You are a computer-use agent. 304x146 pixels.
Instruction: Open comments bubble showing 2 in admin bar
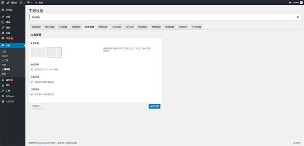point(30,2)
